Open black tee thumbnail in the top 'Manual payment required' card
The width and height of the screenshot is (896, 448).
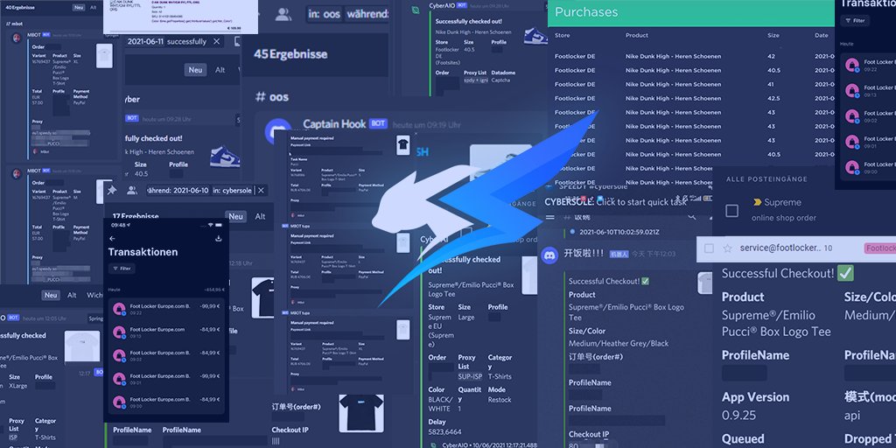(x=403, y=145)
